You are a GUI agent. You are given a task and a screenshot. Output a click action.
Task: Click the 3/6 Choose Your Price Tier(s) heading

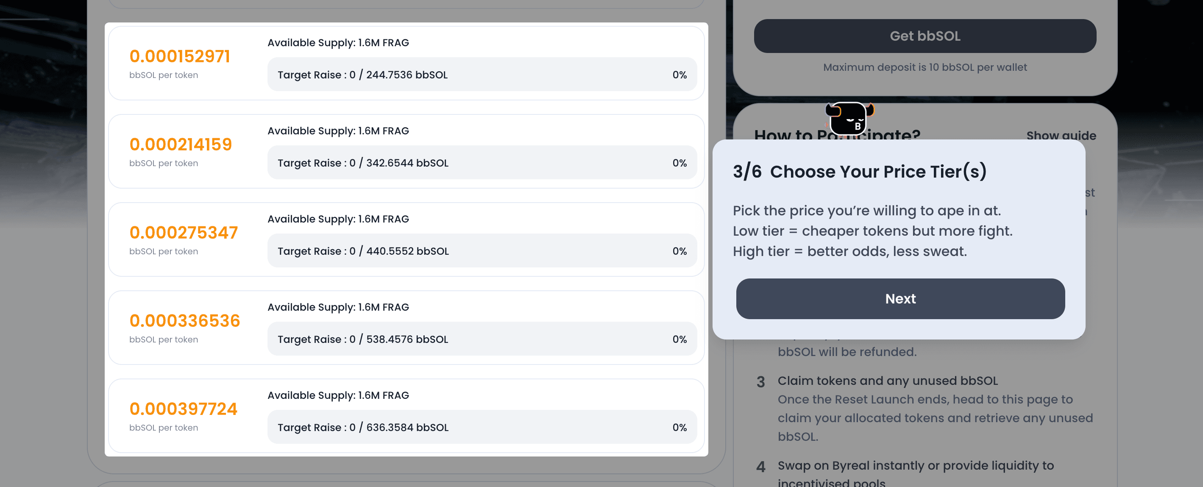859,172
